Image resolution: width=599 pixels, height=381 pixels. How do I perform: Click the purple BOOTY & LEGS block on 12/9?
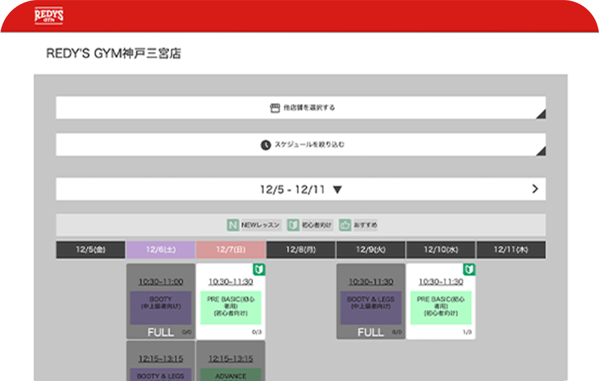point(371,308)
